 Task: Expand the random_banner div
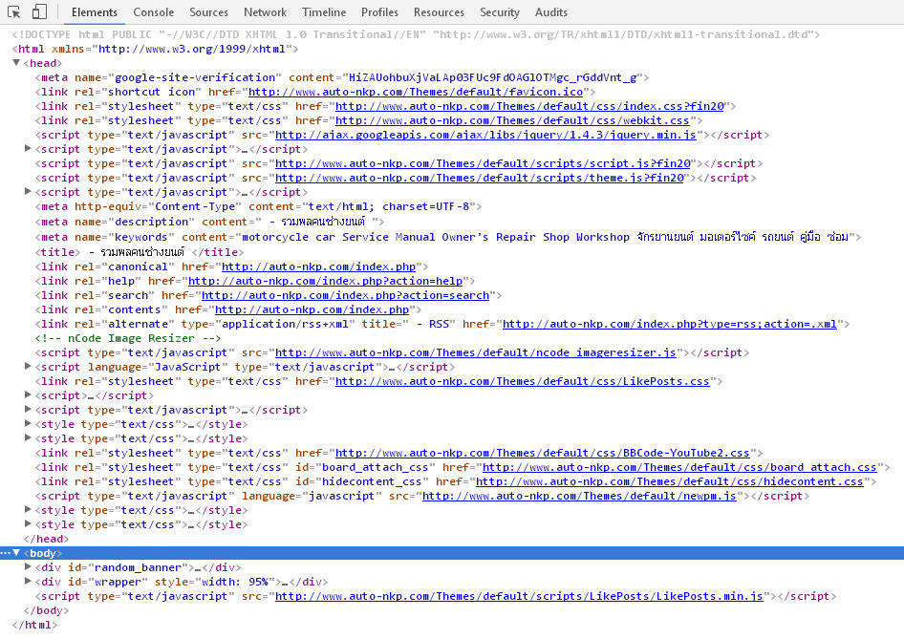(28, 567)
